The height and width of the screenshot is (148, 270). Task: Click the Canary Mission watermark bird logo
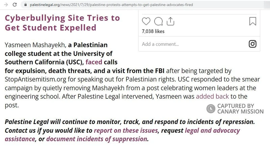tap(211, 108)
